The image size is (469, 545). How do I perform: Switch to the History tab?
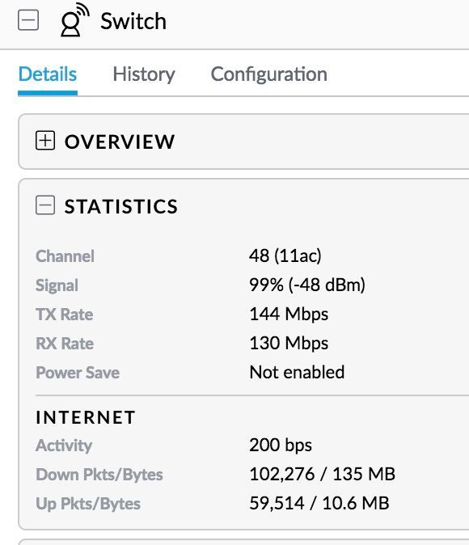tap(144, 74)
